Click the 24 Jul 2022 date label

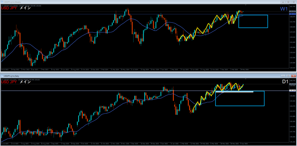[5, 70]
